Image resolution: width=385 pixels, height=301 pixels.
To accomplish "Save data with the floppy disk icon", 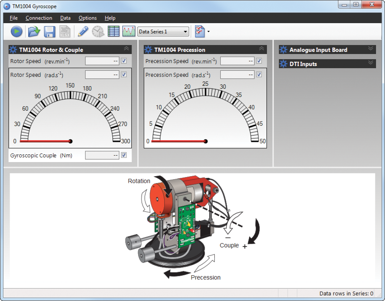I will (x=50, y=32).
